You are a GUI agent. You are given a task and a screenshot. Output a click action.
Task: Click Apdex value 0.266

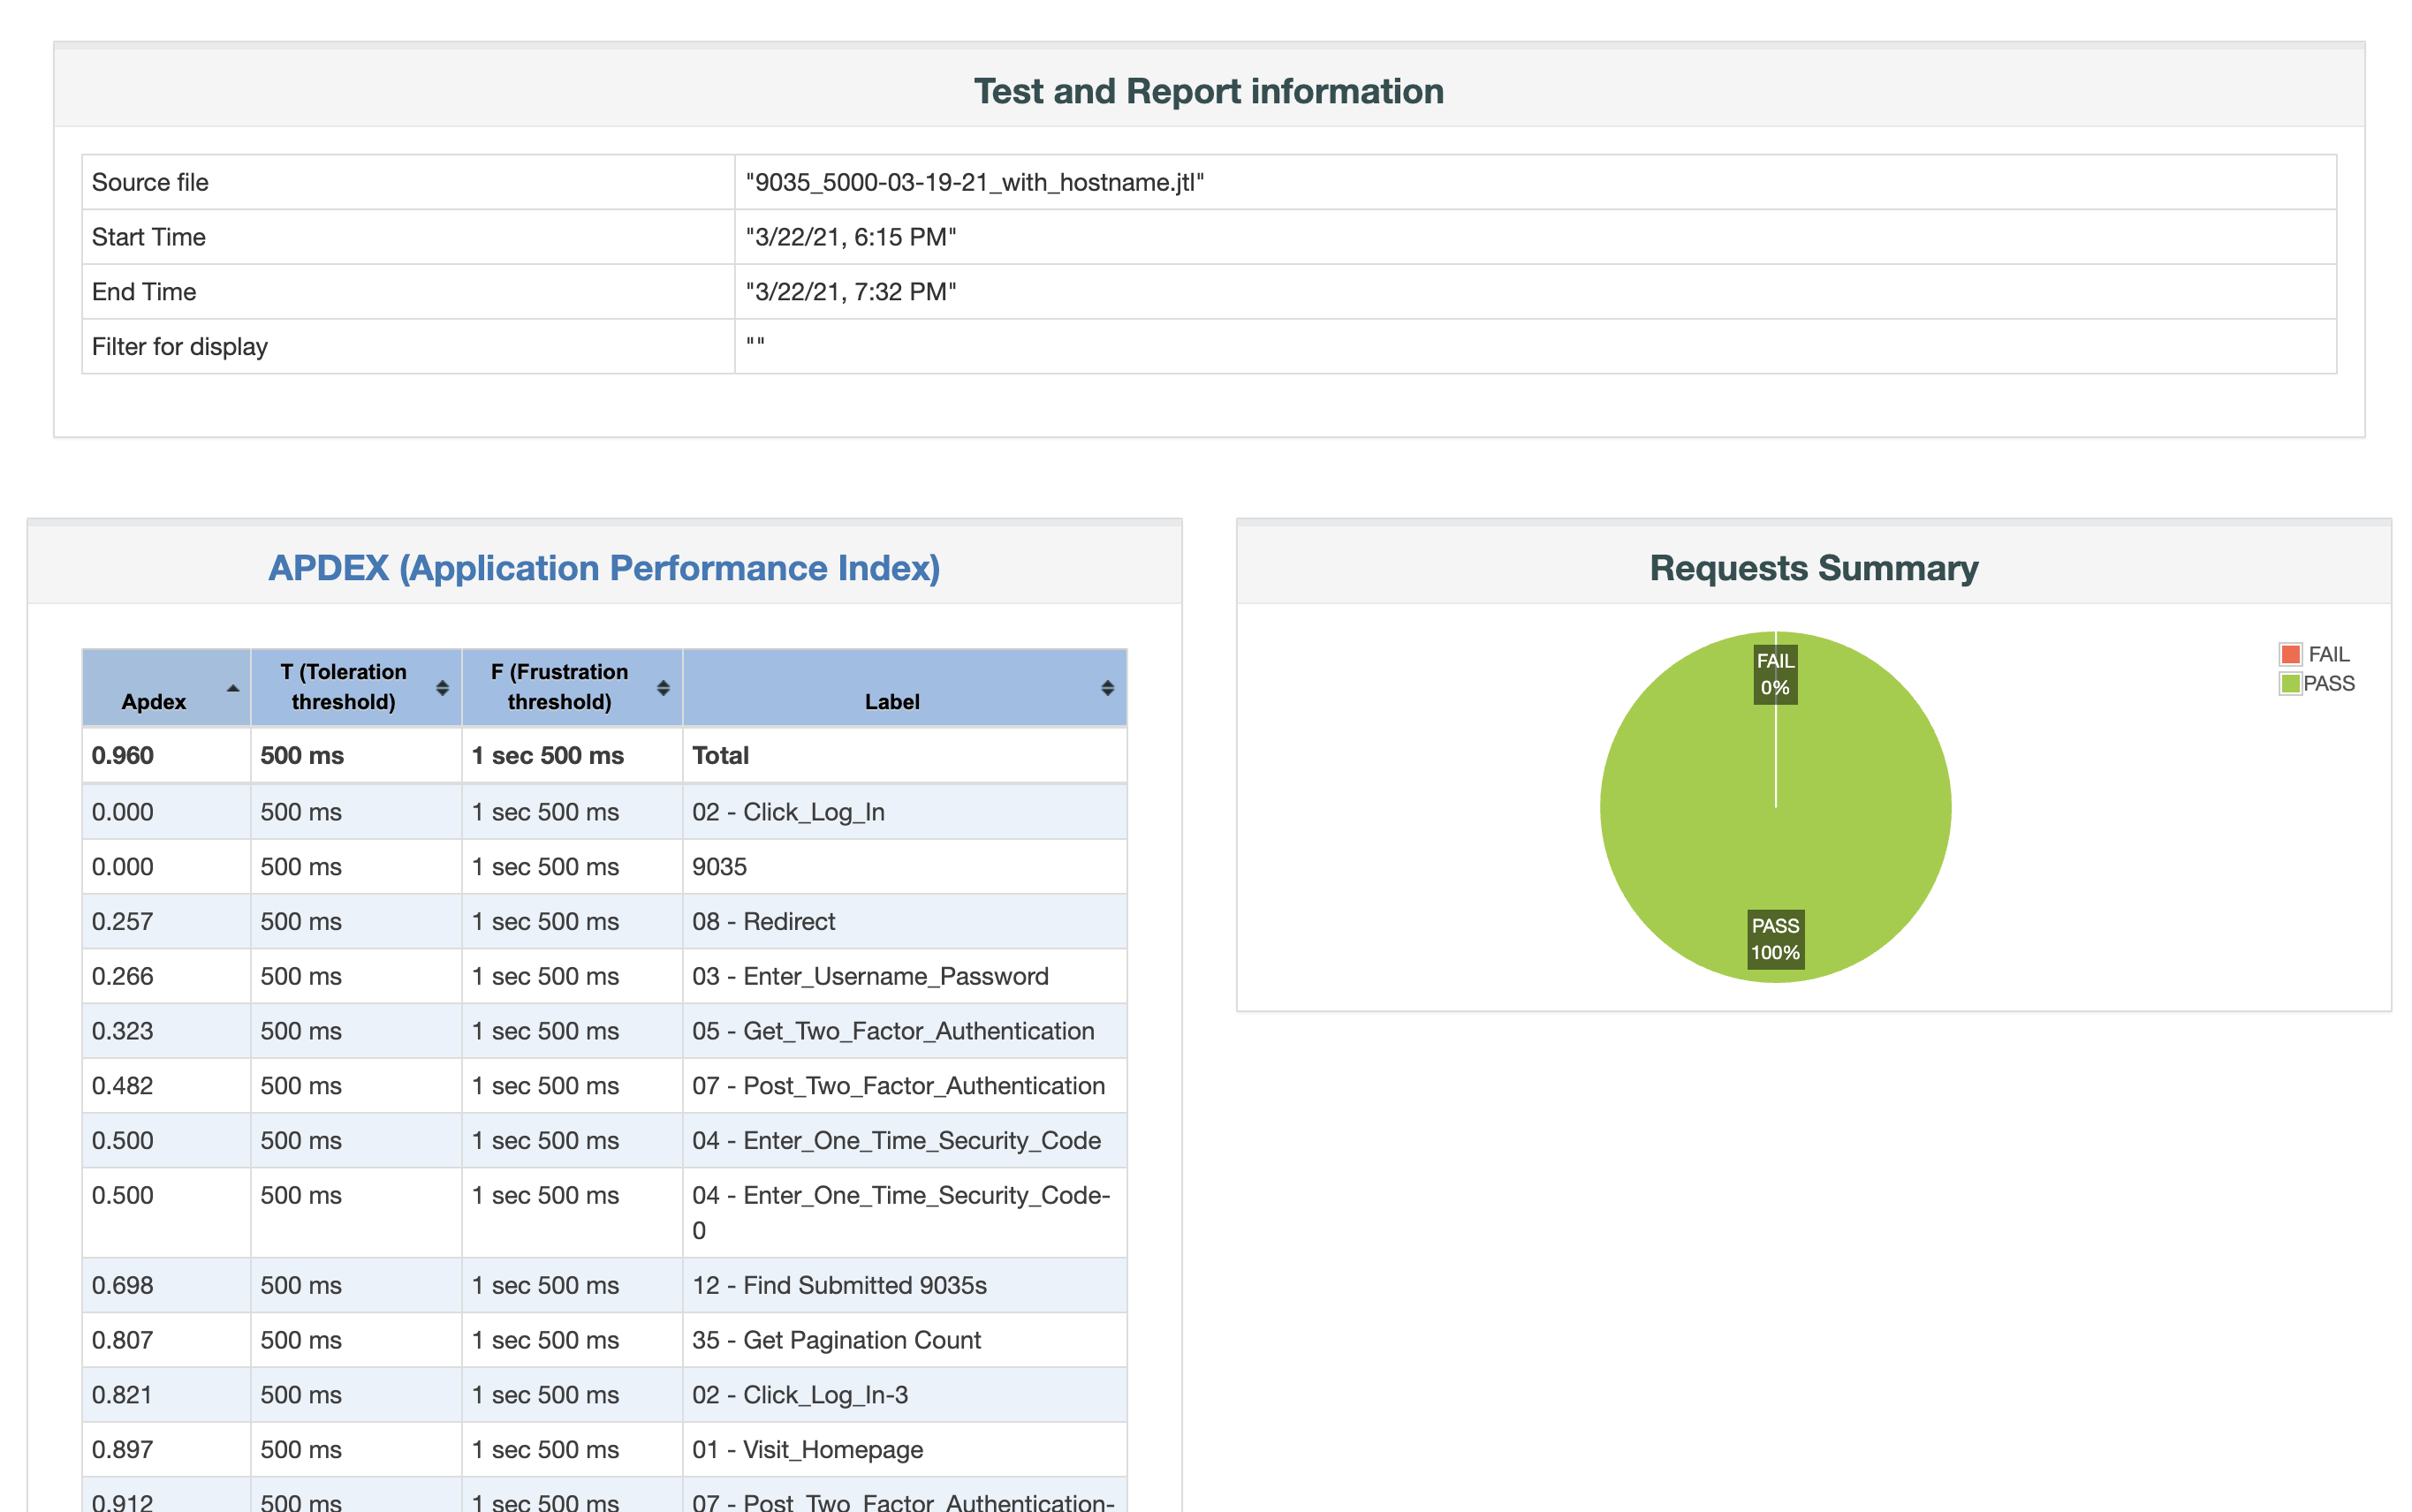click(122, 977)
